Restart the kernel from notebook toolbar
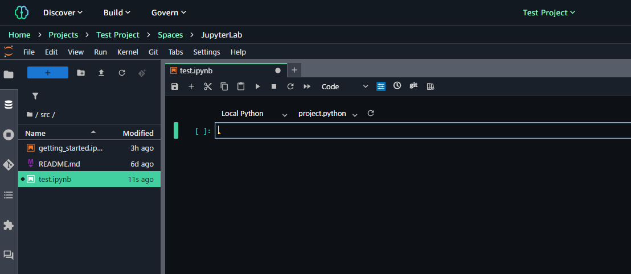The height and width of the screenshot is (274, 631). pos(290,86)
